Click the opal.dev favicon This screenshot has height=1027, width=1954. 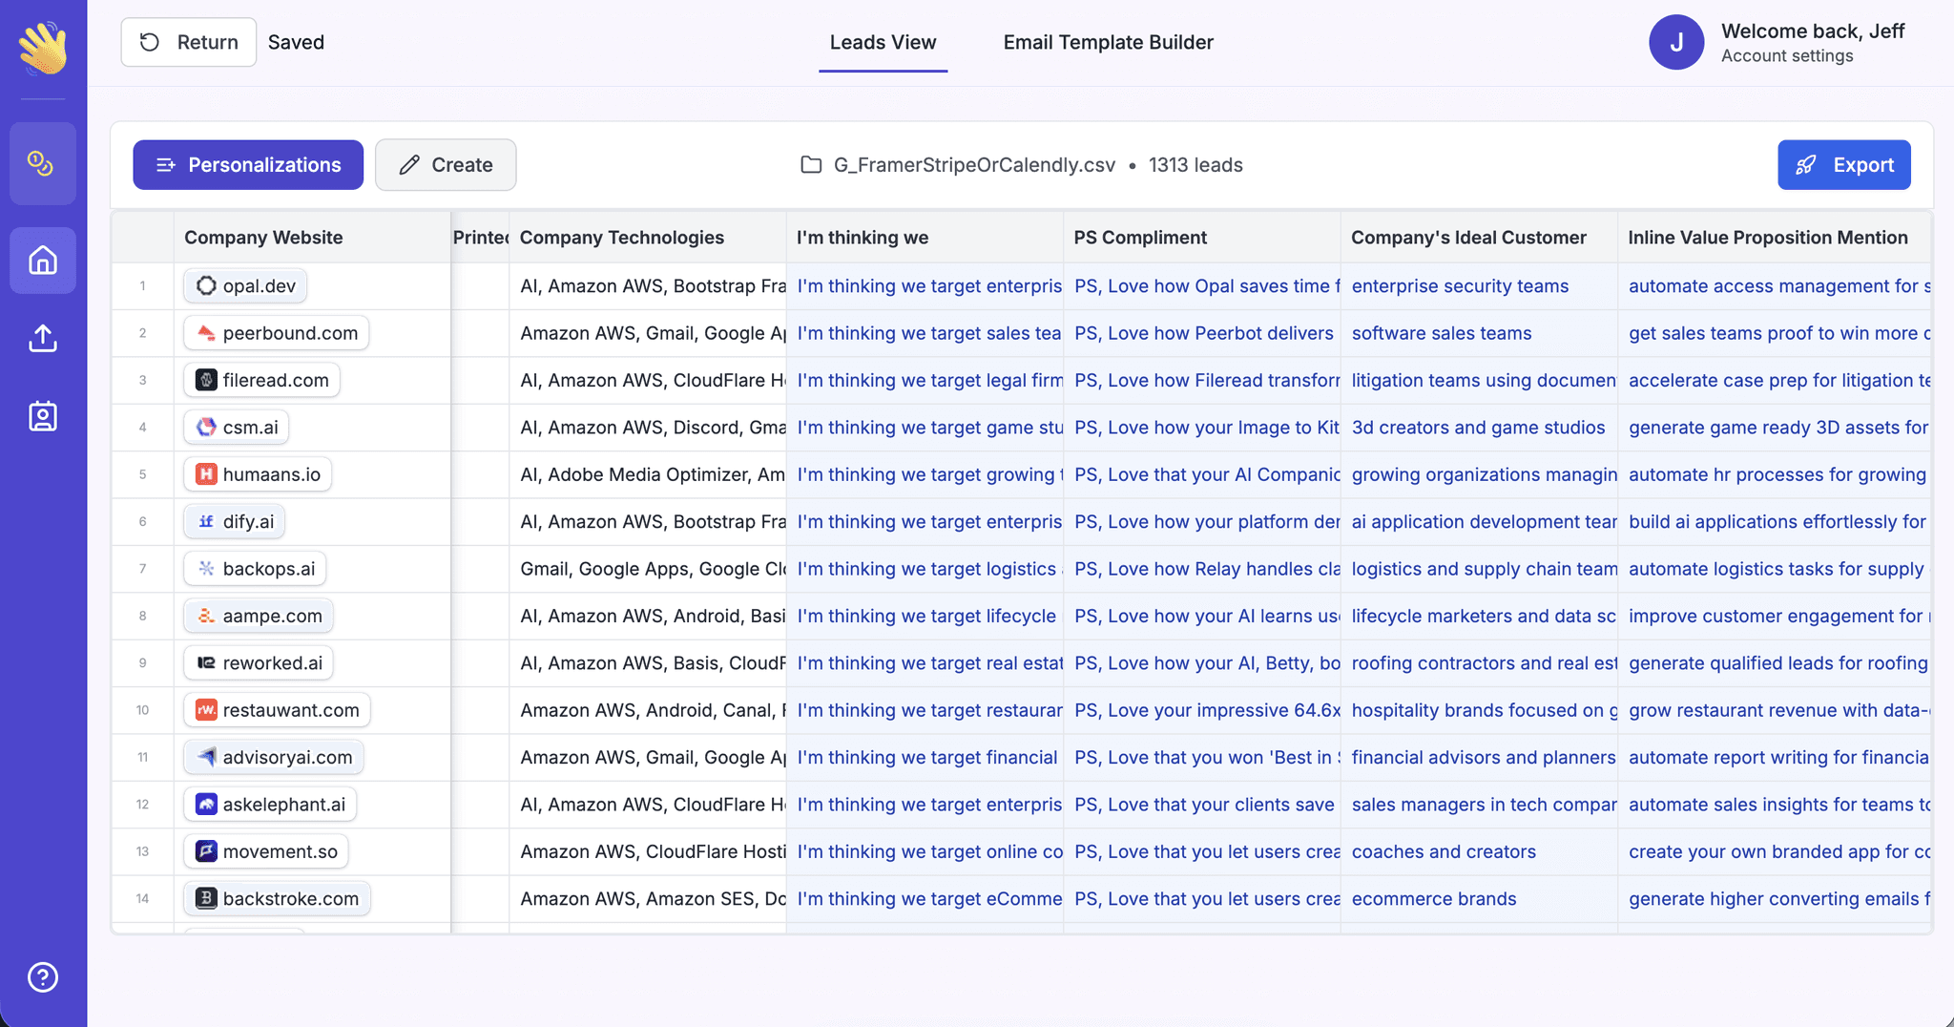coord(206,286)
